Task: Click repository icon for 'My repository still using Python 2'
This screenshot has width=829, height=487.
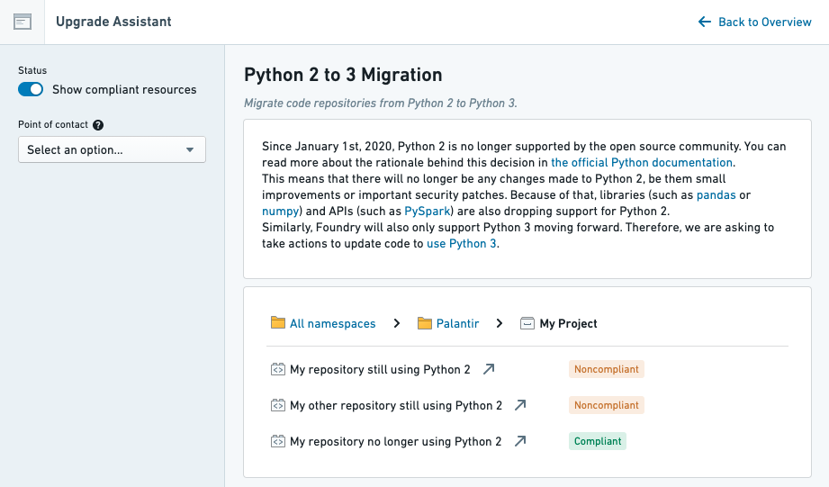Action: click(x=277, y=369)
